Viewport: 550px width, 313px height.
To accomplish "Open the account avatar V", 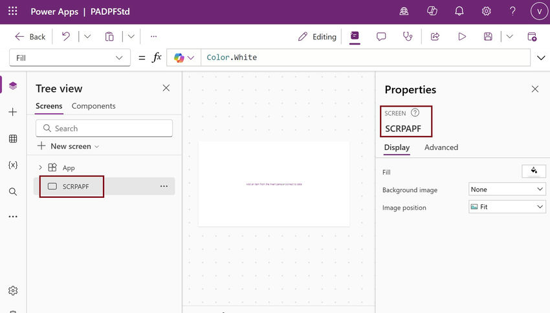I will click(539, 11).
